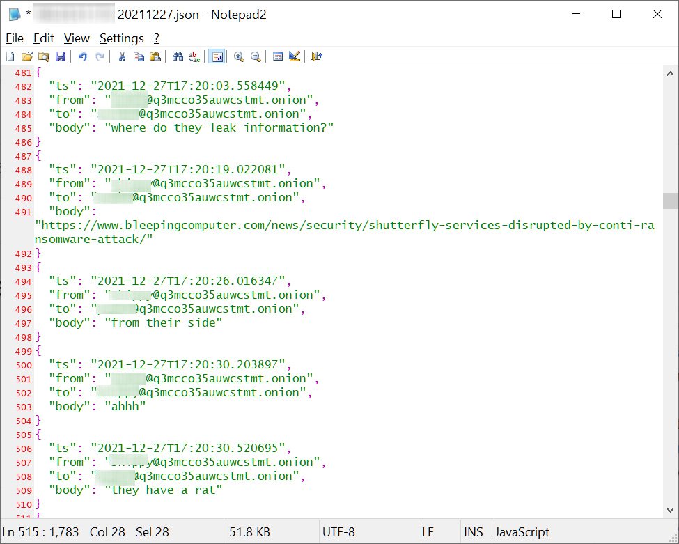Click the text "from their side"

[x=163, y=322]
